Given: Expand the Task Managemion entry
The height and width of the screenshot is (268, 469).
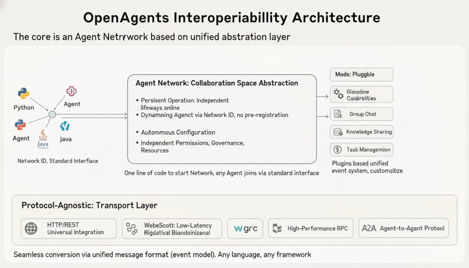Looking at the screenshot, I should (361, 149).
